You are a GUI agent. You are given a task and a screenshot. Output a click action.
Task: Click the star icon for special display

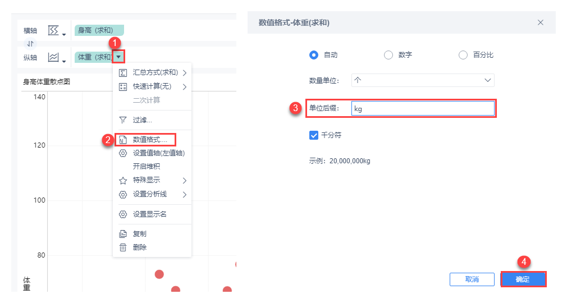[x=123, y=181]
